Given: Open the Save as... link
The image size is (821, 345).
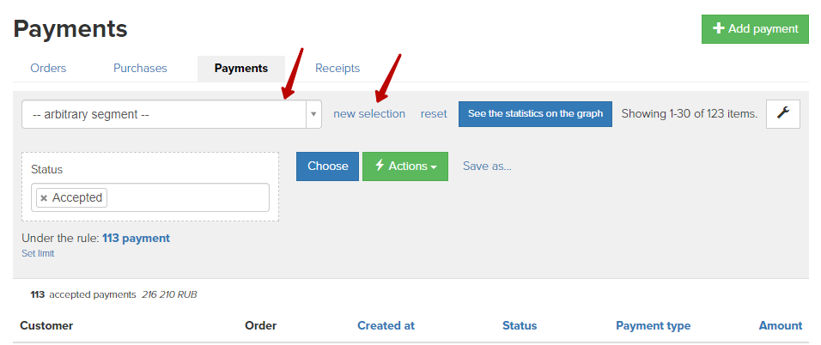Looking at the screenshot, I should click(x=487, y=166).
